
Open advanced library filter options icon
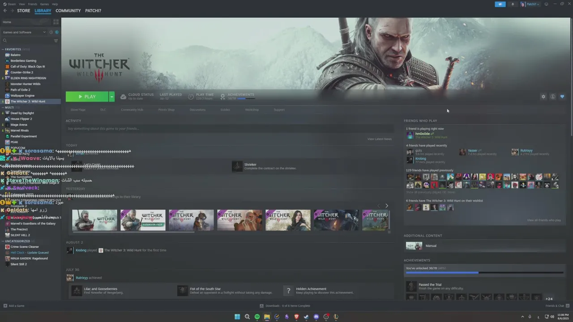[56, 41]
